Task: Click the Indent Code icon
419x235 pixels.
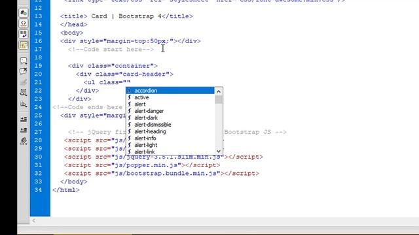Action: (x=24, y=119)
